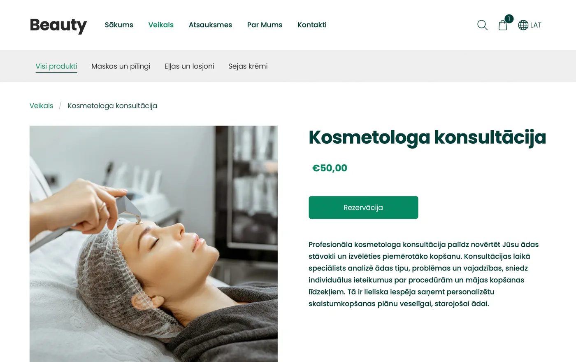
Task: Click the Kosmetologa konsultācija product title
Action: (427, 138)
